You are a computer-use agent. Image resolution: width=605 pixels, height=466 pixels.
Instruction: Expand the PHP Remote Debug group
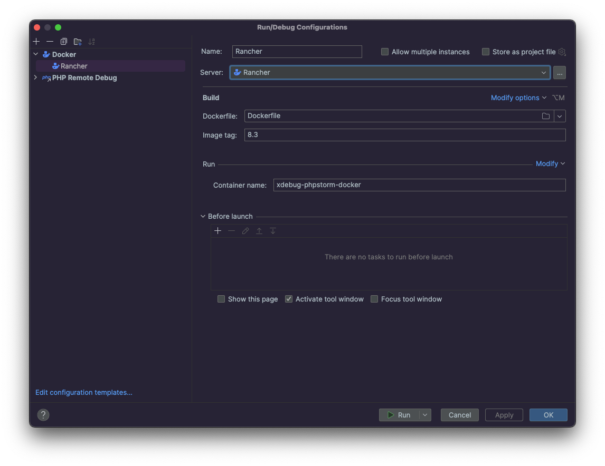tap(35, 77)
